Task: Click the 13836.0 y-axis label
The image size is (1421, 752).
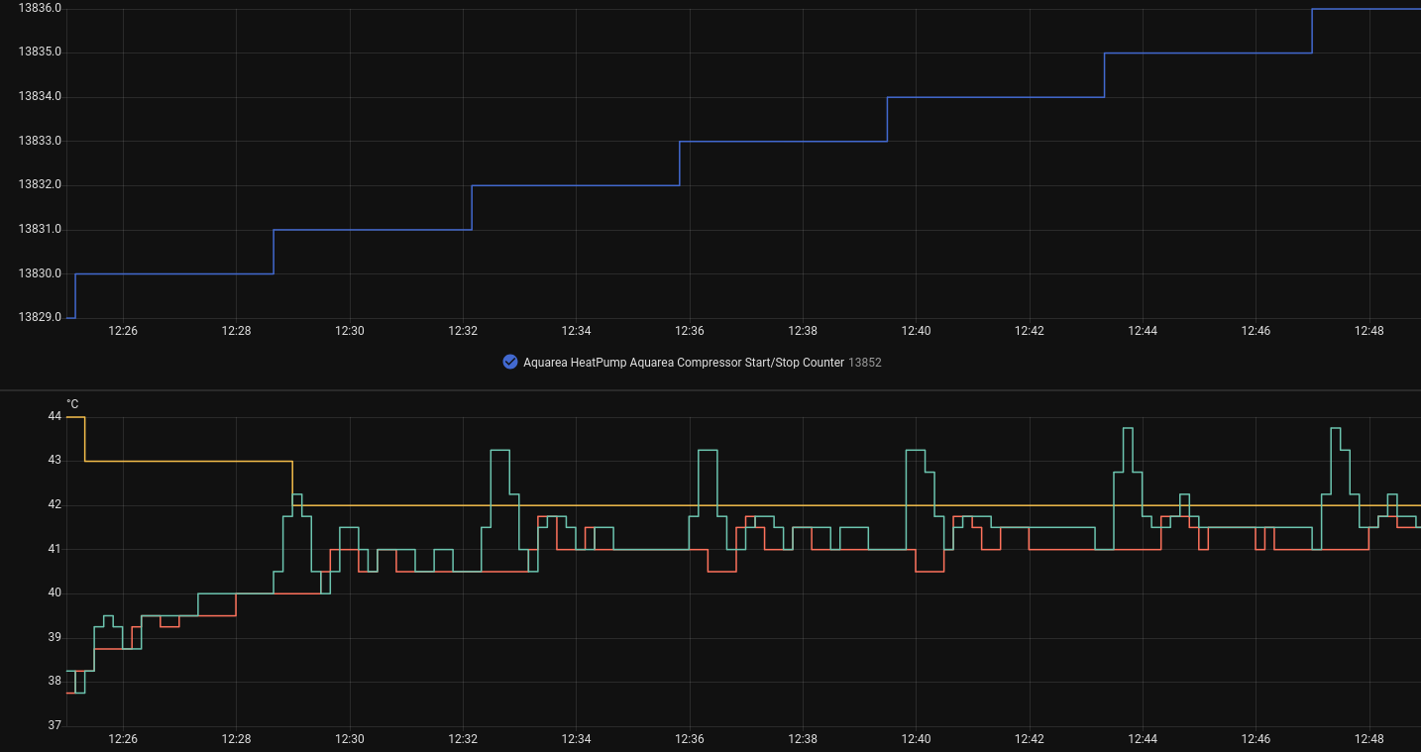Action: coord(40,8)
